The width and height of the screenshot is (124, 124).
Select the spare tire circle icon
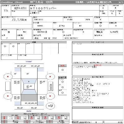(x=50, y=106)
